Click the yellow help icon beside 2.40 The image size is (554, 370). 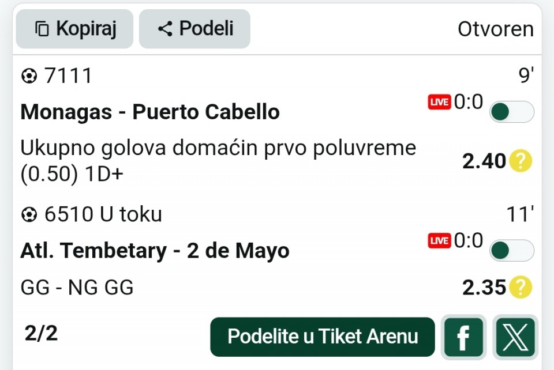tap(520, 161)
